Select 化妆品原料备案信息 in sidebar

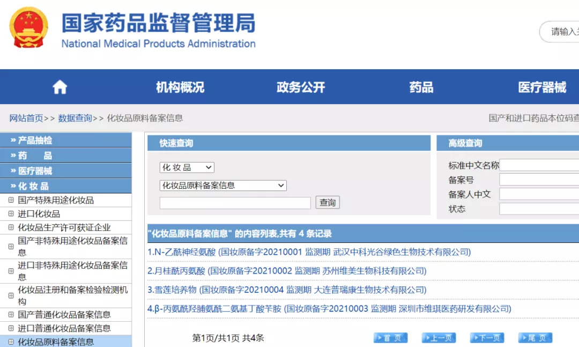[x=56, y=342]
